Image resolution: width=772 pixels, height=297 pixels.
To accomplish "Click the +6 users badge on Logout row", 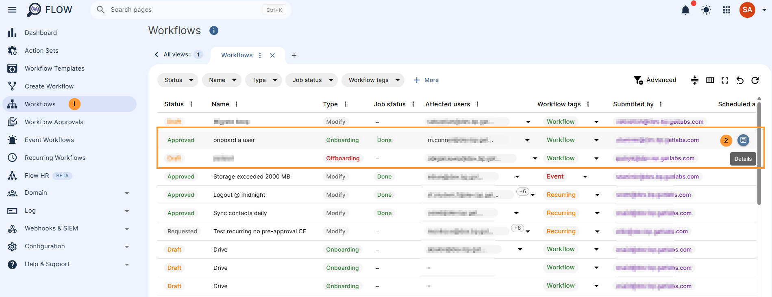I will tap(523, 192).
